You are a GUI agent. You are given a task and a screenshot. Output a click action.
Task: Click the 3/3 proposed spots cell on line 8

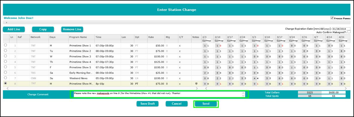click(257, 84)
